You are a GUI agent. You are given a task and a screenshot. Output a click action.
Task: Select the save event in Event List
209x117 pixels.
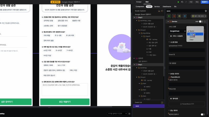(148, 106)
